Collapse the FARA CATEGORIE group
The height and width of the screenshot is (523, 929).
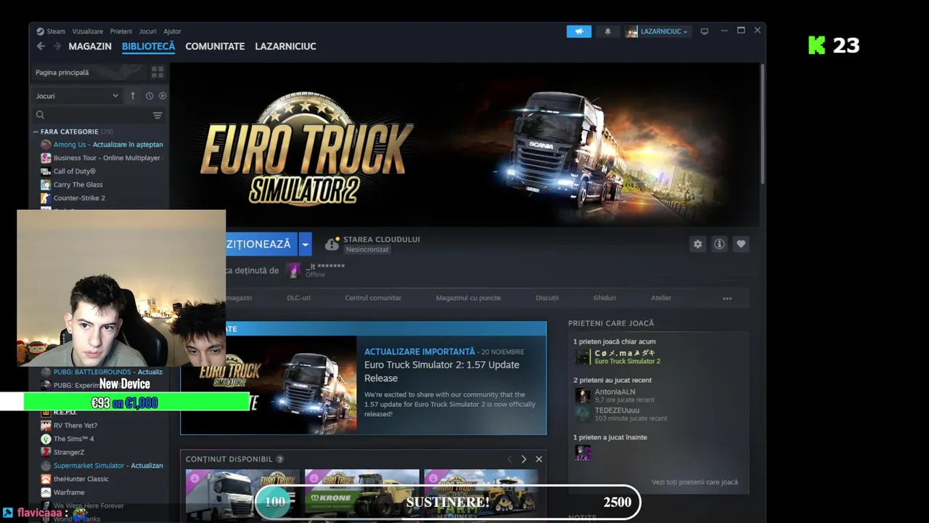36,131
